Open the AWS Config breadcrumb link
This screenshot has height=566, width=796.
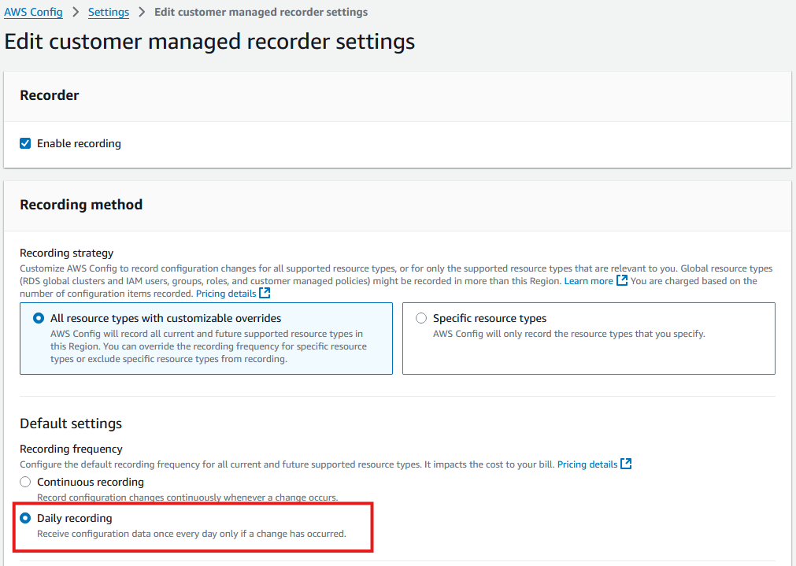[x=34, y=12]
